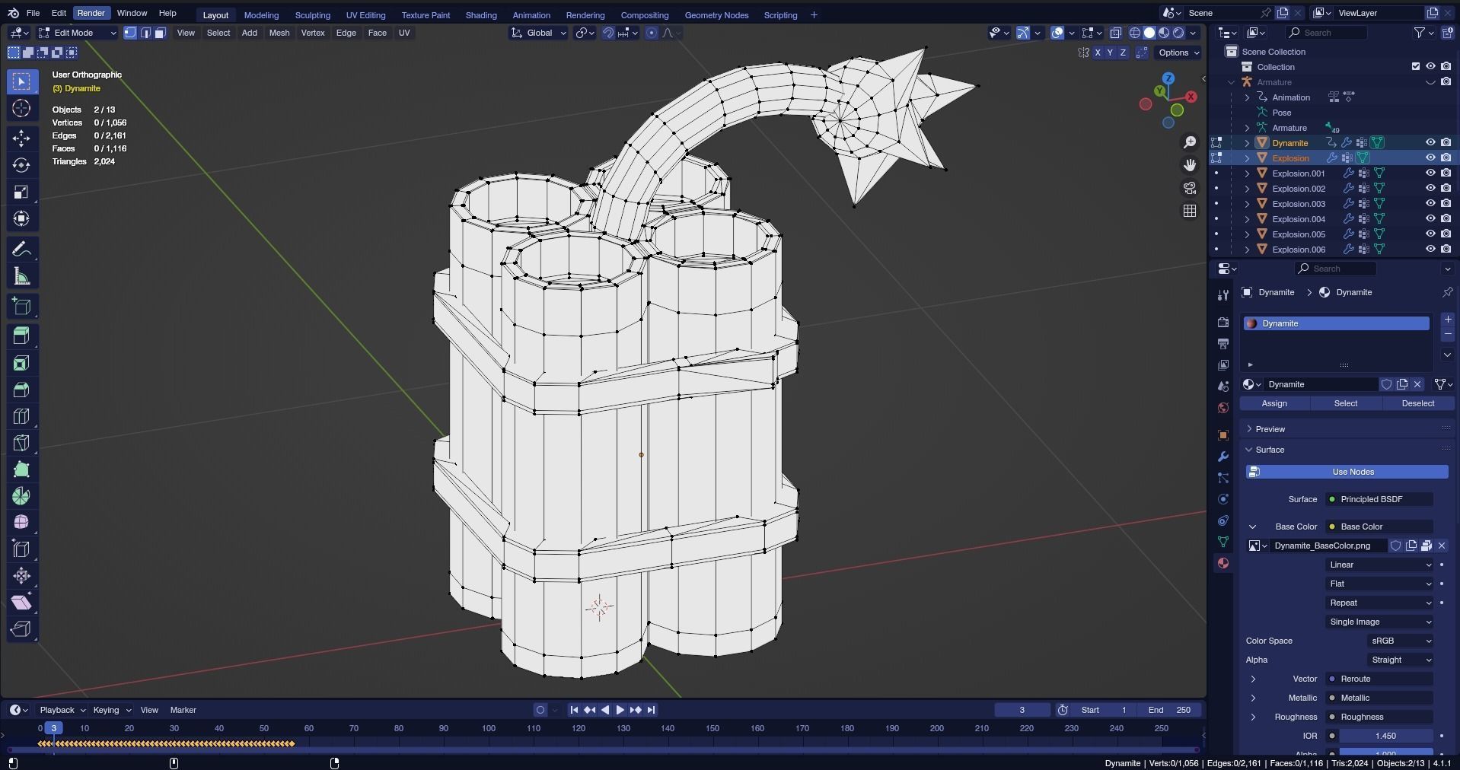Open the Repeat extension dropdown
This screenshot has width=1460, height=770.
1379,603
